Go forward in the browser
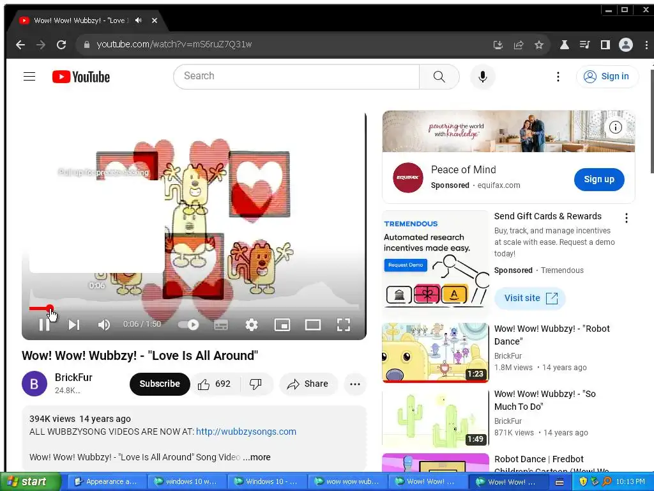This screenshot has width=654, height=491. pos(40,45)
